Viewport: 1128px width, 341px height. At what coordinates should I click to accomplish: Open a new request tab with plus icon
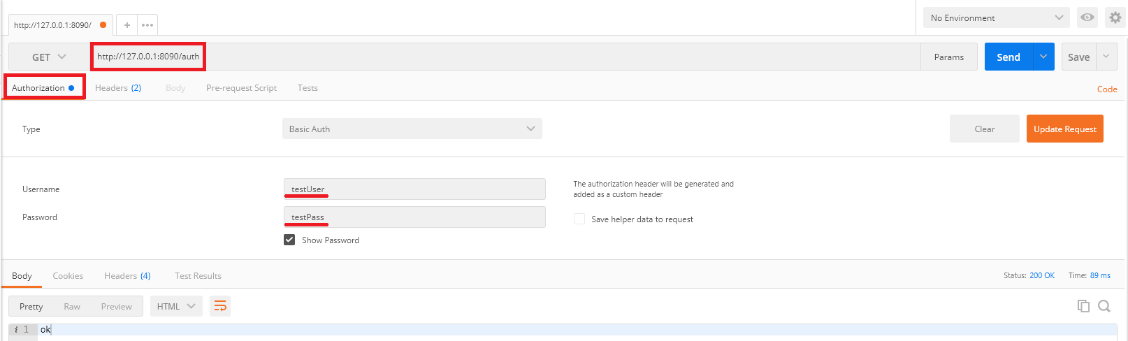[x=126, y=25]
